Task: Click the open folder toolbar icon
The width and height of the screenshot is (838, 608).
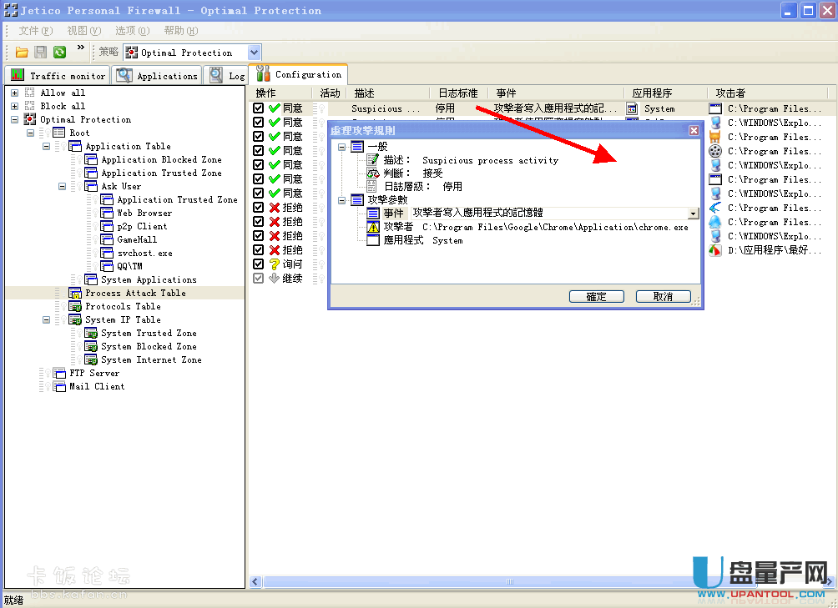Action: click(x=23, y=53)
